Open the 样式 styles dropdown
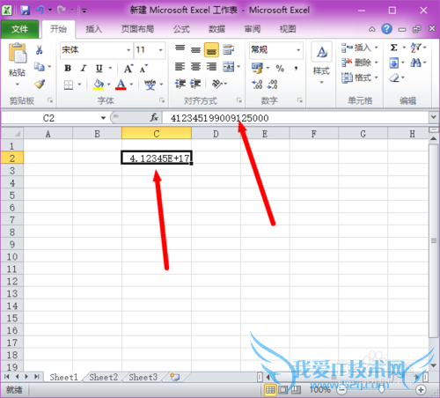Screen dimensions: 440x398 321,64
